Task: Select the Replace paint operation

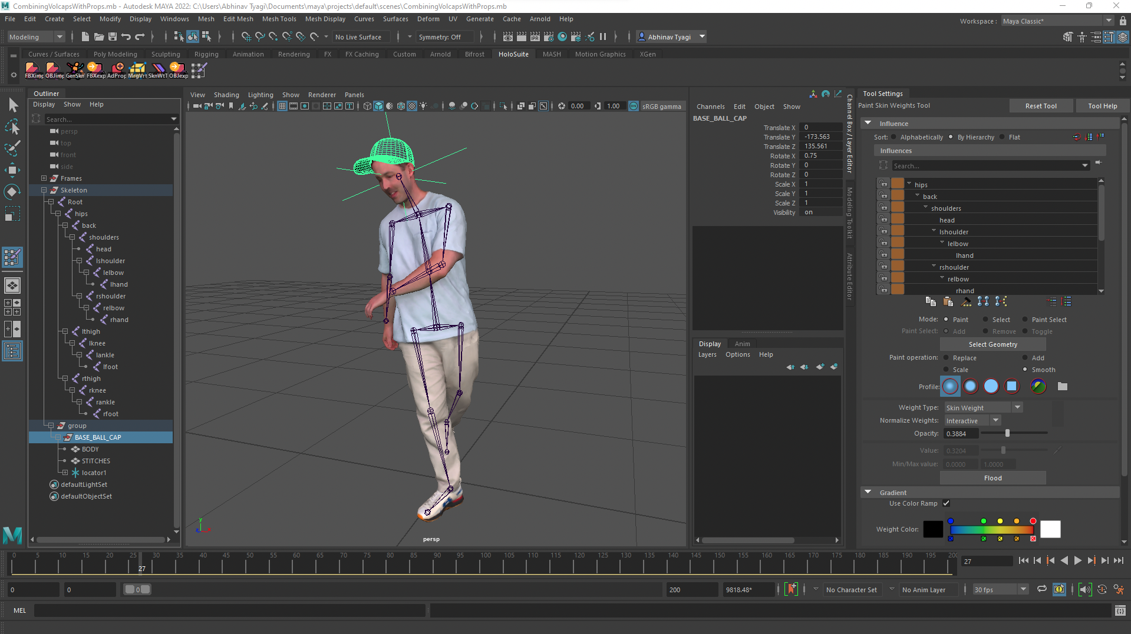Action: pos(947,359)
